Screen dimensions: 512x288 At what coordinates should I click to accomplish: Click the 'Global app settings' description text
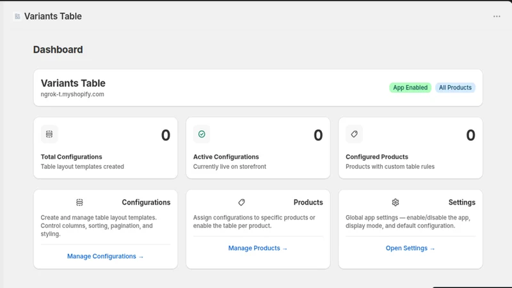[x=408, y=221]
